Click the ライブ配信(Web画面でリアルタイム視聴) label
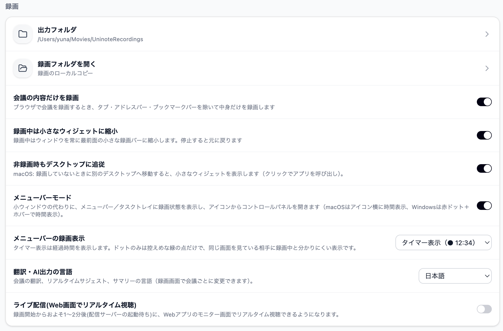Image resolution: width=503 pixels, height=331 pixels. [x=75, y=305]
